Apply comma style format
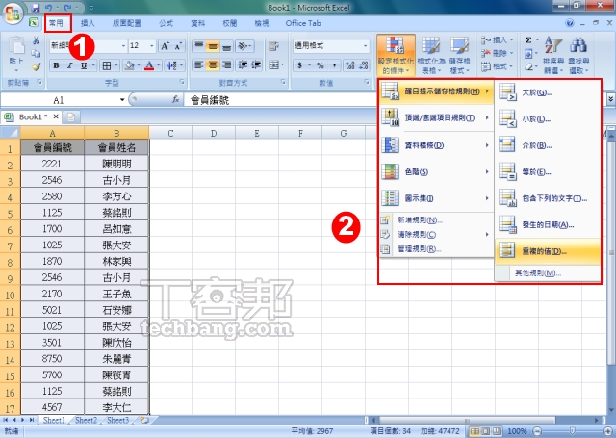The width and height of the screenshot is (616, 438). [x=334, y=65]
